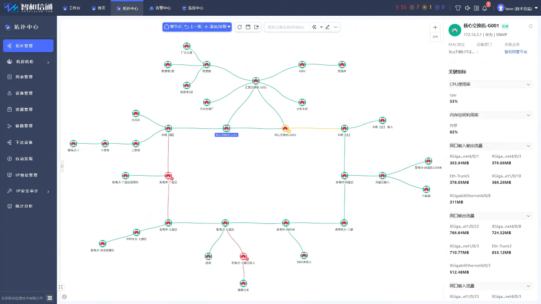Image resolution: width=541 pixels, height=304 pixels.
Task: Collapse the 网口输出流量 section
Action: tap(528, 216)
